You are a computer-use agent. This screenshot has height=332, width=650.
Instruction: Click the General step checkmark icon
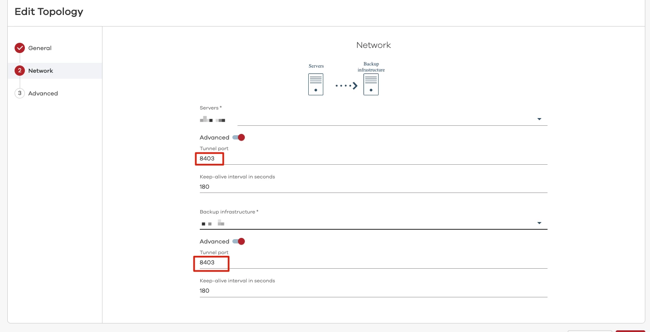click(x=20, y=48)
